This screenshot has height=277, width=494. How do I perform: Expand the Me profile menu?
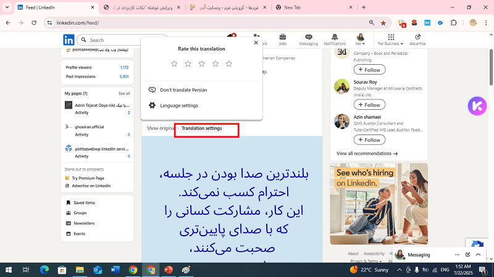(360, 39)
